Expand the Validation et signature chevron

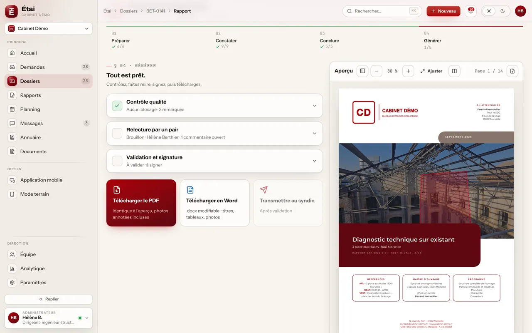click(315, 161)
